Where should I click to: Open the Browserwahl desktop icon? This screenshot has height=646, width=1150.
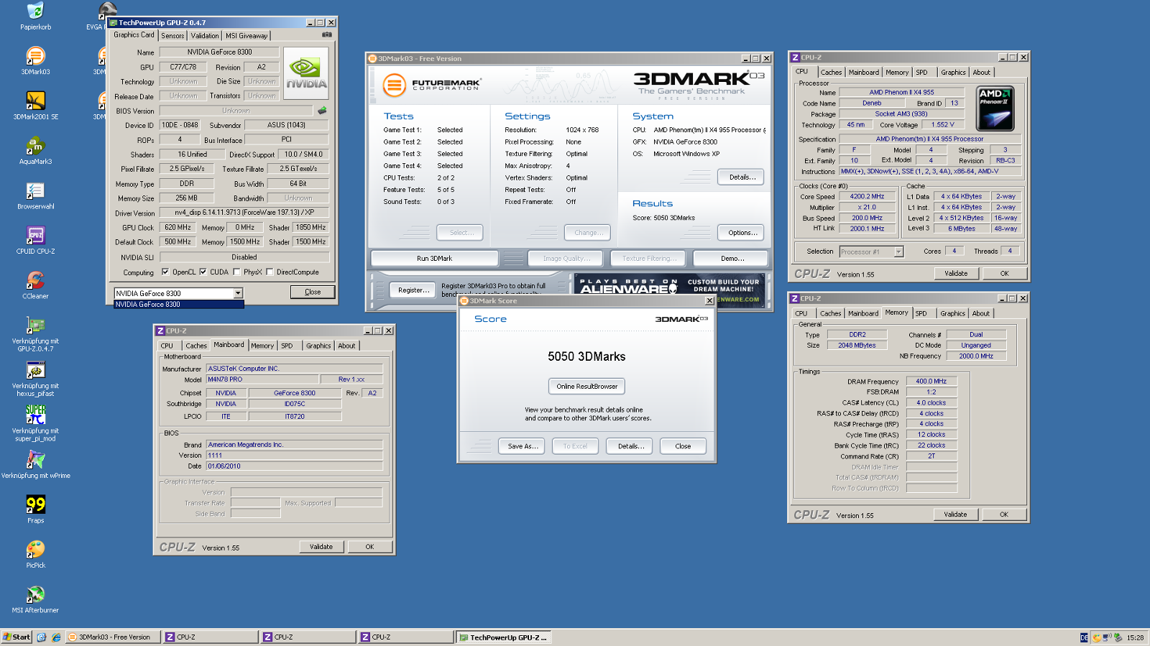[x=35, y=190]
